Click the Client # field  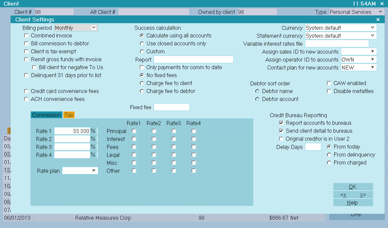tap(54, 12)
